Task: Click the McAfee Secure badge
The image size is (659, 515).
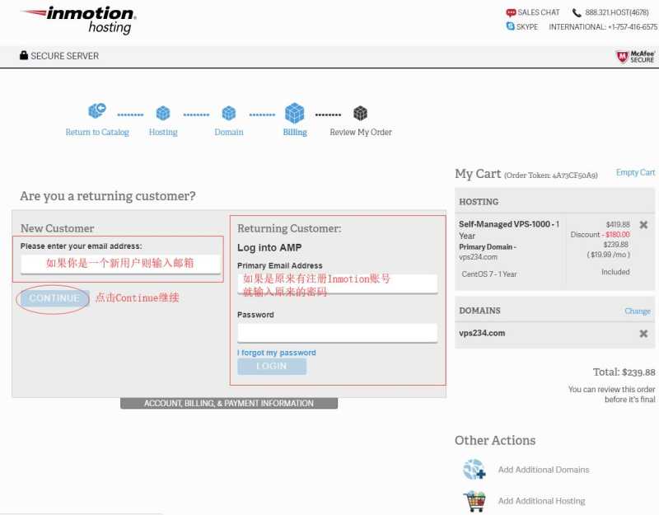Action: (x=635, y=56)
